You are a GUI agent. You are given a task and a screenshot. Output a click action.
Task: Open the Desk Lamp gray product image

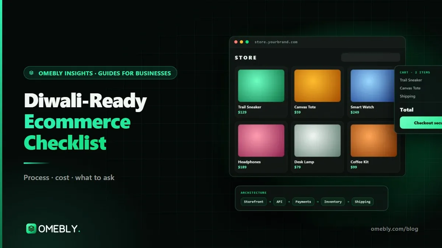[x=318, y=141]
